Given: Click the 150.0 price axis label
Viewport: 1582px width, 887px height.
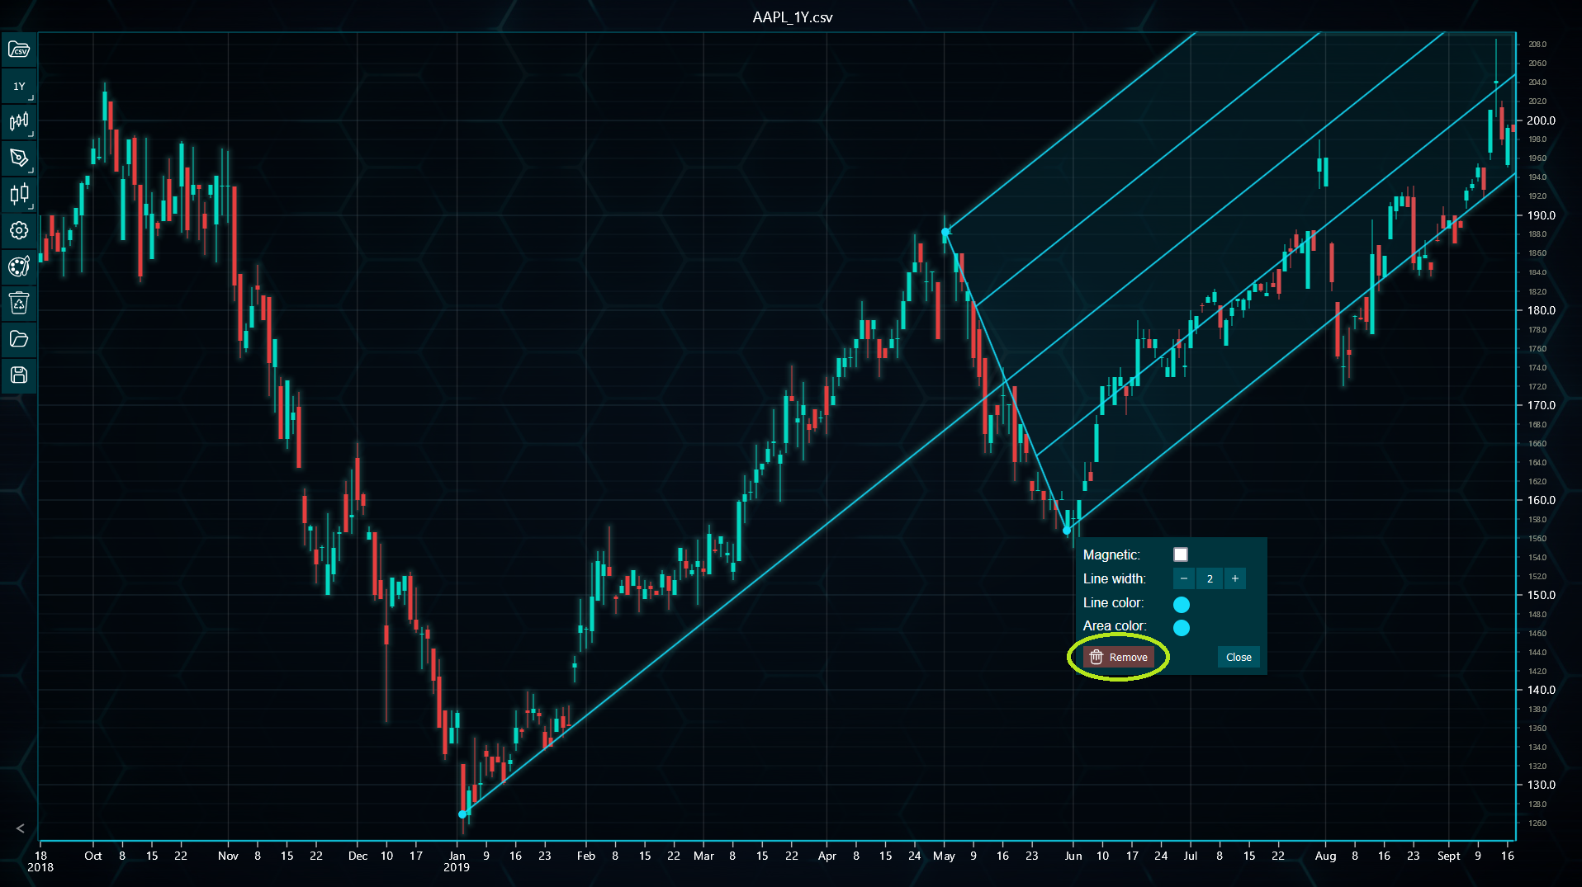Looking at the screenshot, I should (1541, 595).
